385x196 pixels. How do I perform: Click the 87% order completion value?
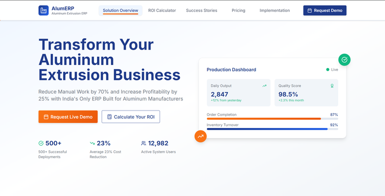click(x=334, y=115)
